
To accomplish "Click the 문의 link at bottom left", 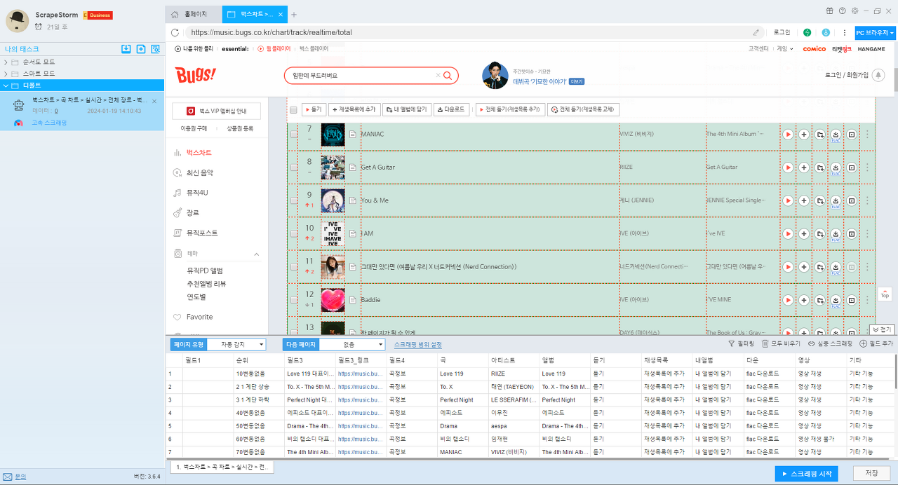I will [x=20, y=477].
